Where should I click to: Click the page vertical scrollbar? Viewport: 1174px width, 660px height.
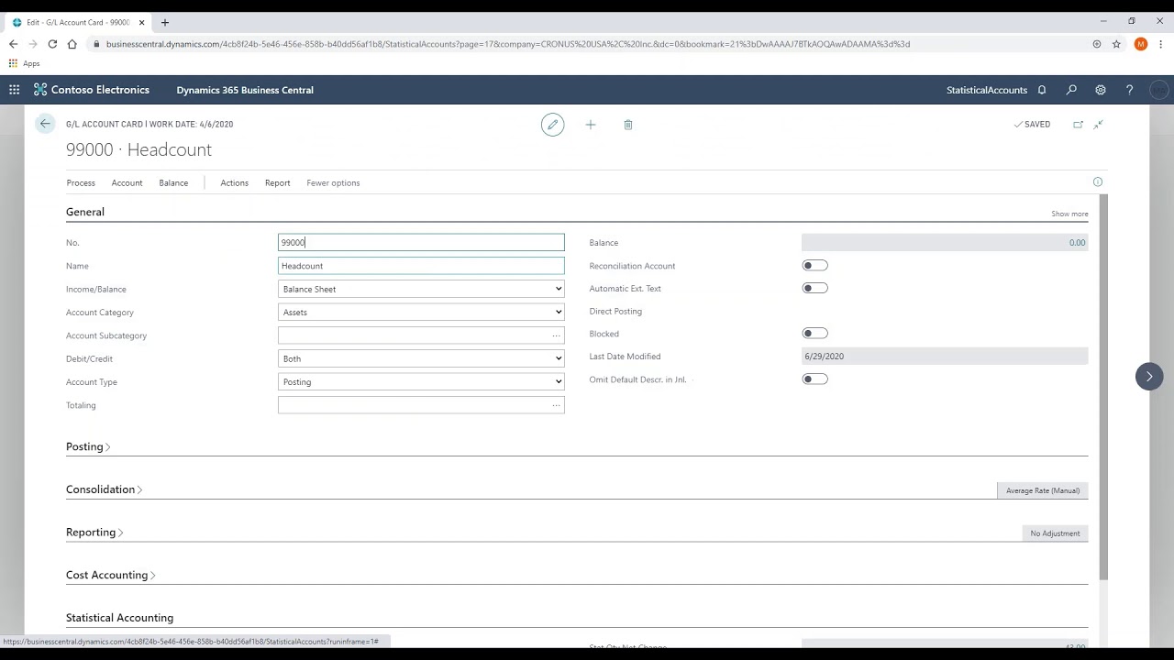(1103, 385)
